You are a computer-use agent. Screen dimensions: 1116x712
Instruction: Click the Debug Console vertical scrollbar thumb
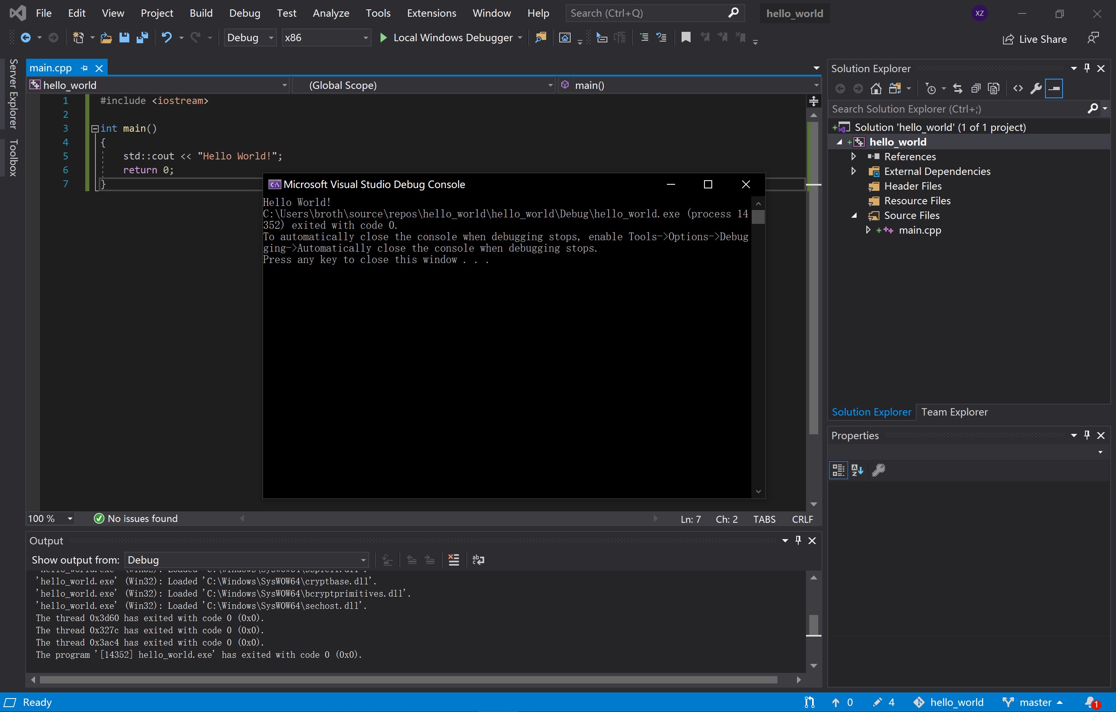758,217
